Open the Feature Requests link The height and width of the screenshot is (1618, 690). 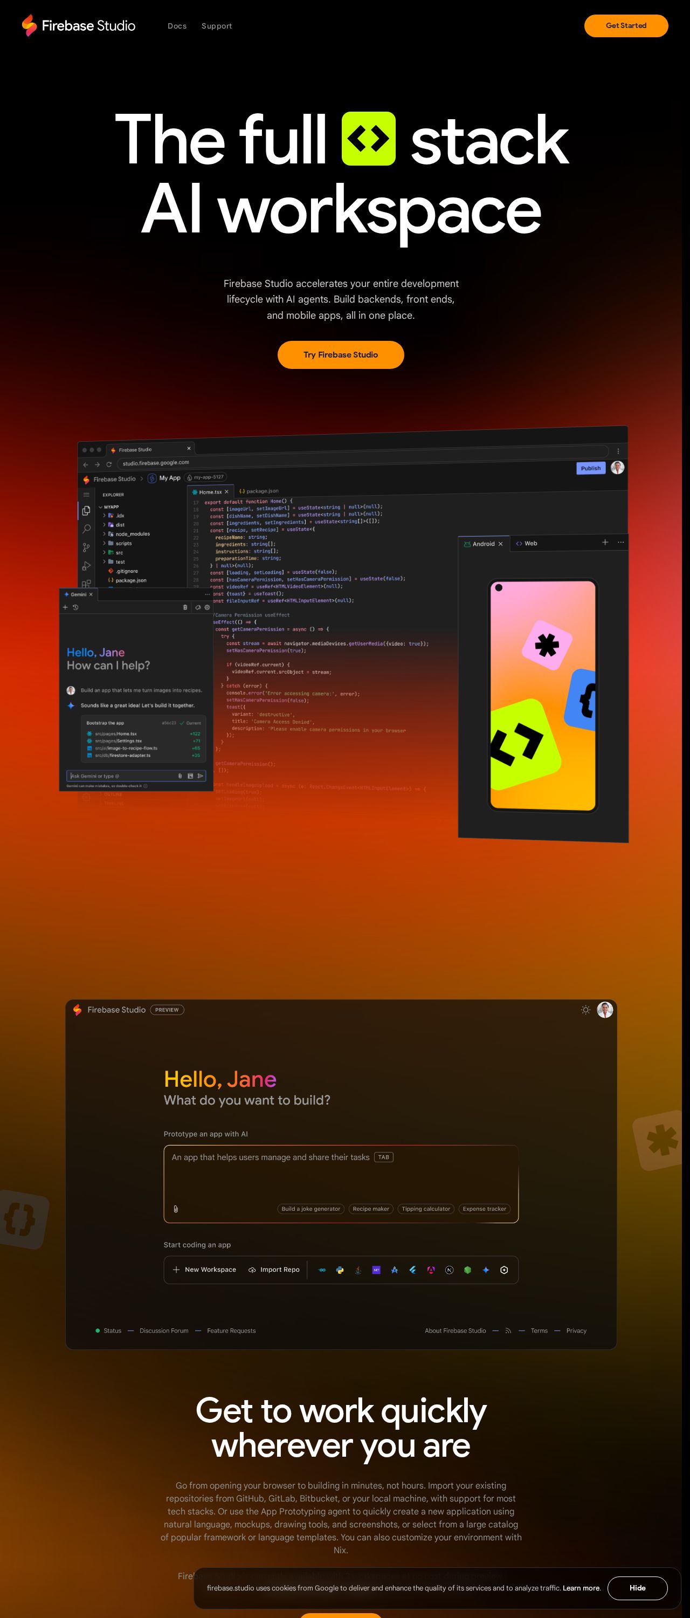point(231,1331)
